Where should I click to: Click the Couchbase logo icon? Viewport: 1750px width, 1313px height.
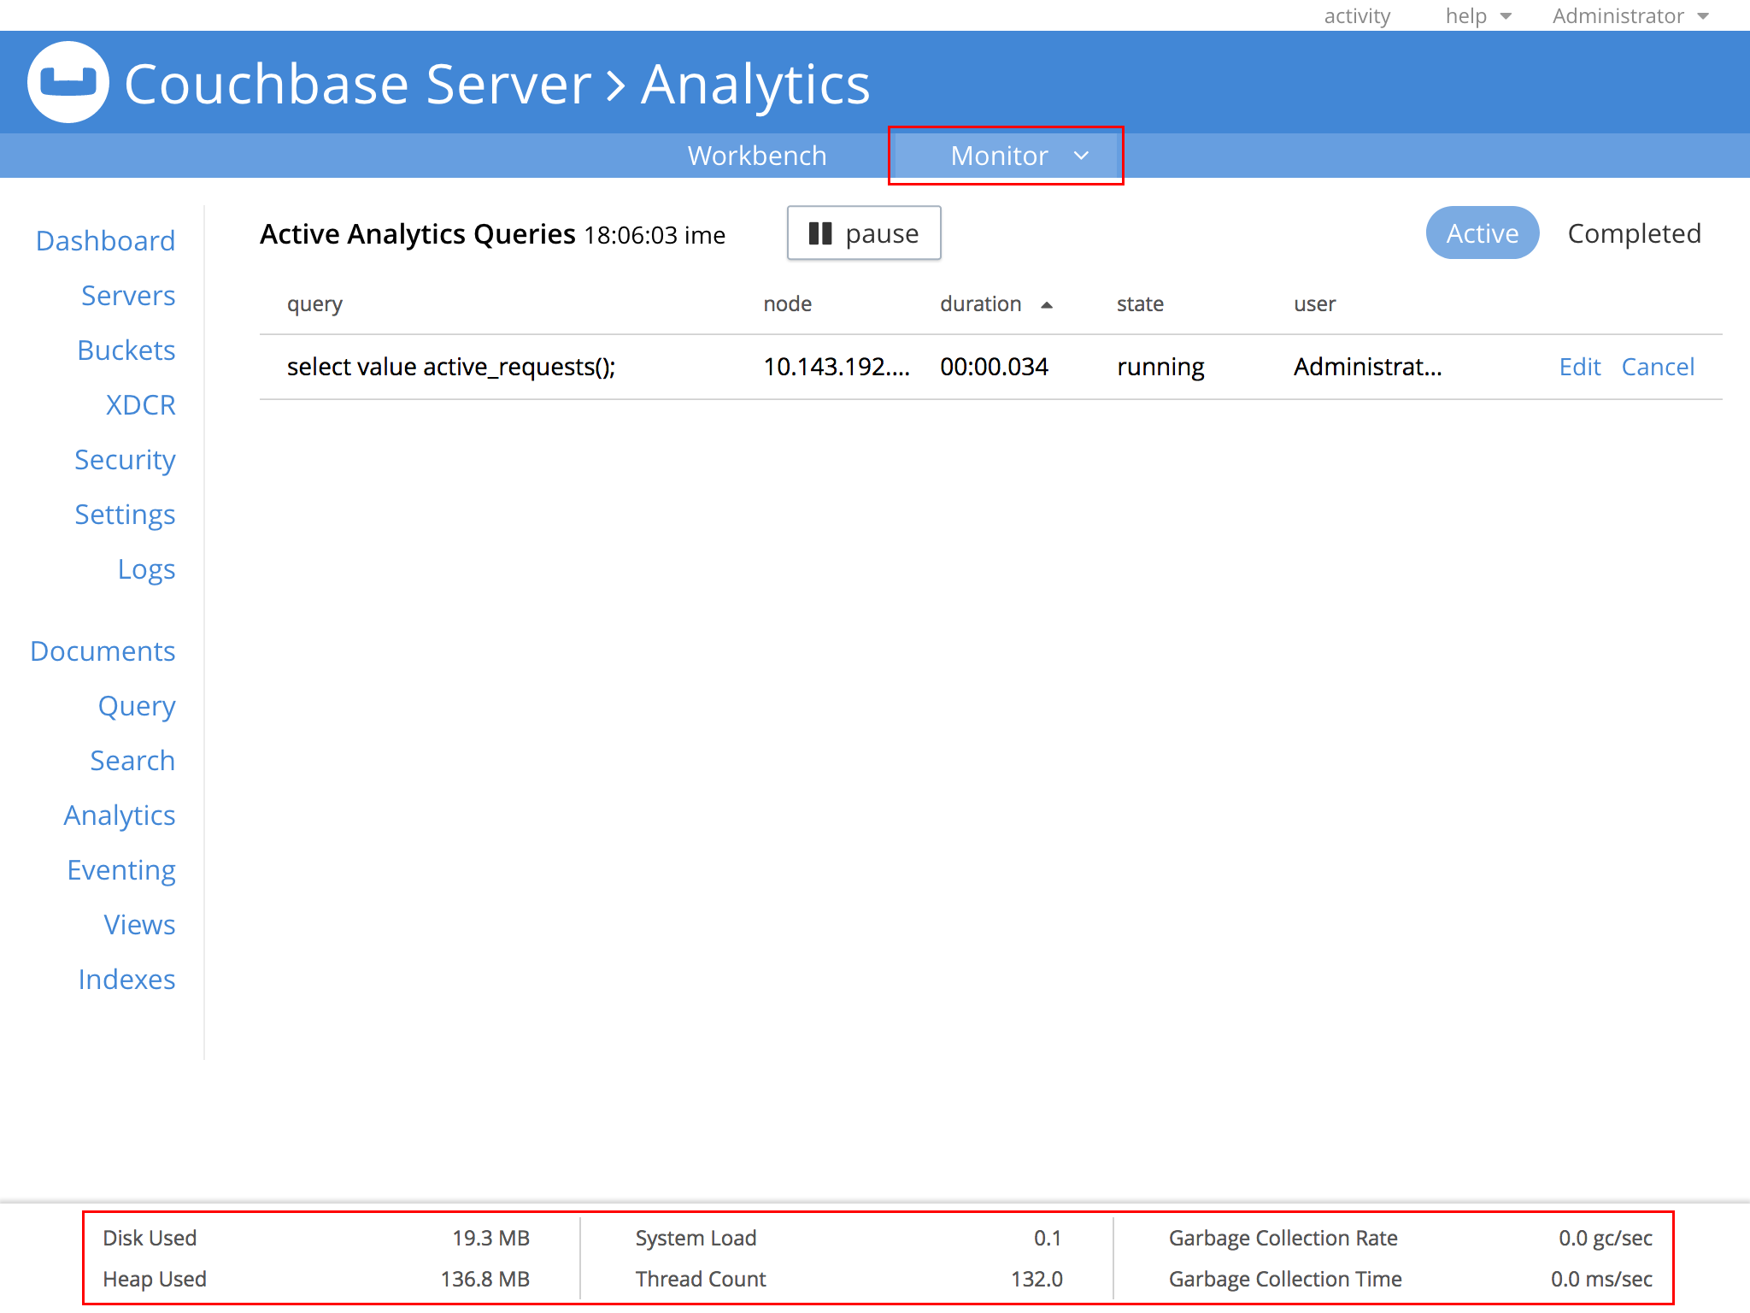tap(68, 82)
